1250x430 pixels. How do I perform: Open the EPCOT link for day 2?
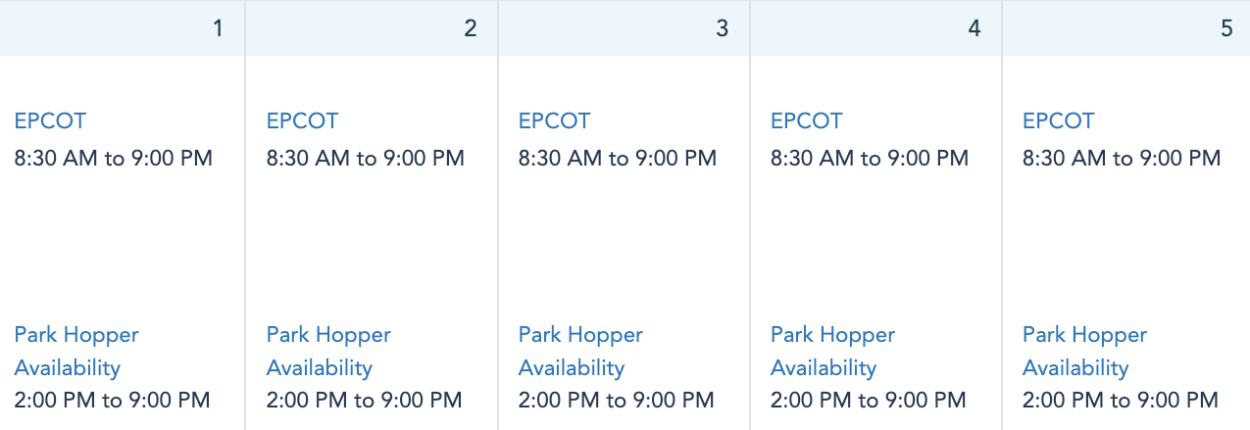[302, 121]
